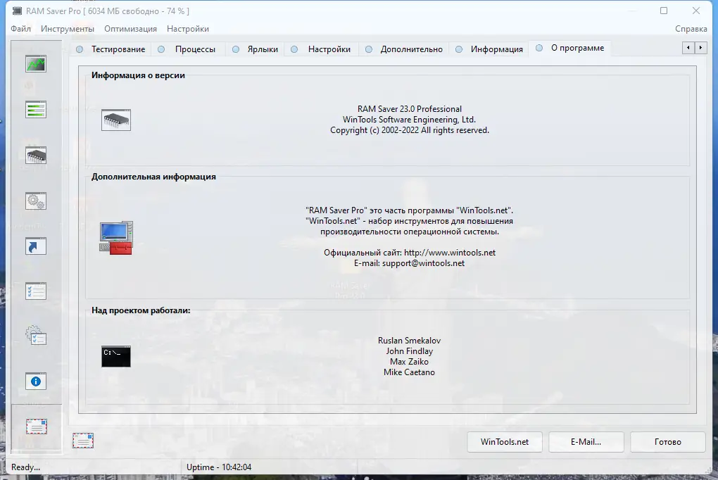Click the http://www.wintools.net site text

tap(450, 253)
